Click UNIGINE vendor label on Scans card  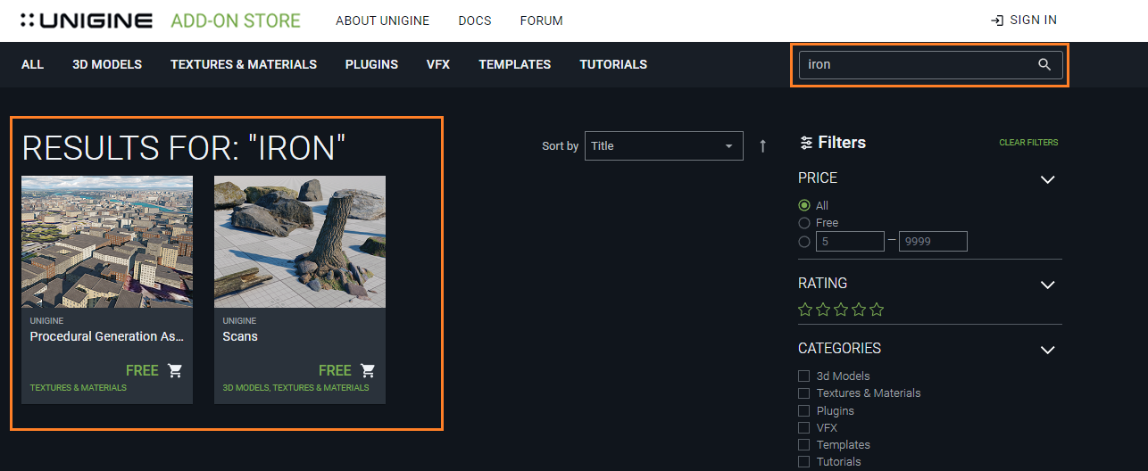239,320
